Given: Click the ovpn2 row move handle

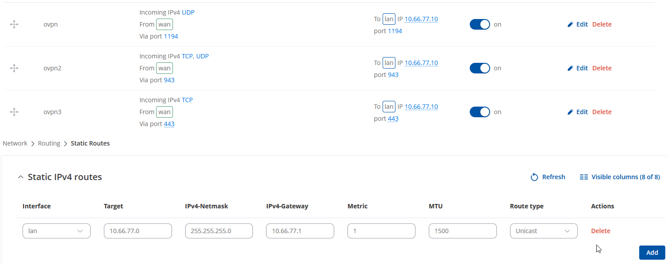Looking at the screenshot, I should 14,68.
